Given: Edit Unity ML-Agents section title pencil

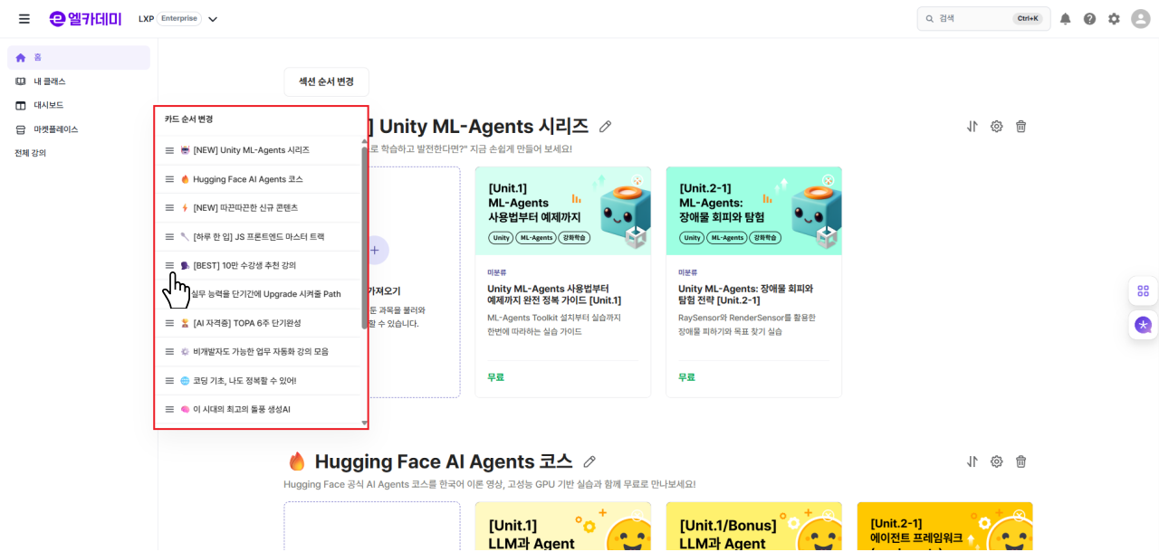Looking at the screenshot, I should tap(606, 127).
